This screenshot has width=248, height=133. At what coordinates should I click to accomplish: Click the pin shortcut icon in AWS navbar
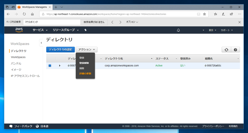(x=86, y=30)
